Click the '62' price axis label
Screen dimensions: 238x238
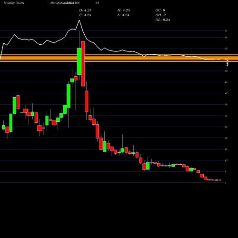click(226, 49)
